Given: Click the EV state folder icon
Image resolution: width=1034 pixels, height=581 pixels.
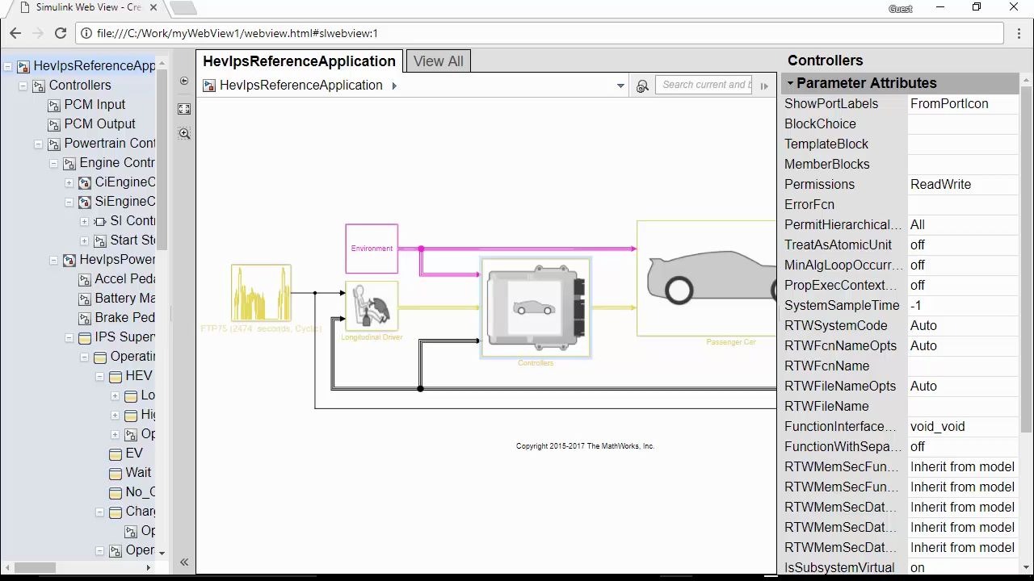Looking at the screenshot, I should tap(116, 454).
